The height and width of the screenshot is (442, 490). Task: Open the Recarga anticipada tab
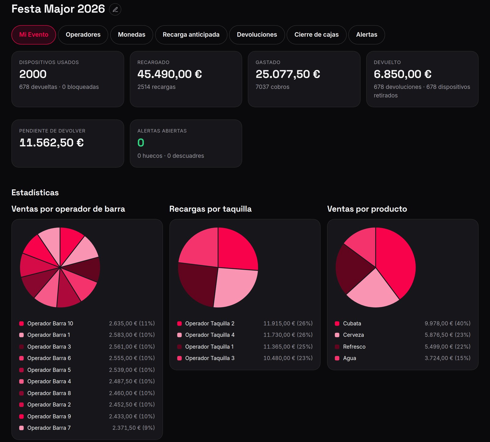pos(191,35)
